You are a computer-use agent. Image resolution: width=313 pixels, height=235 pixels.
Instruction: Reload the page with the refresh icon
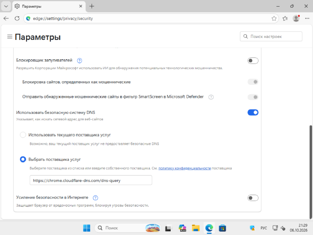click(x=17, y=19)
